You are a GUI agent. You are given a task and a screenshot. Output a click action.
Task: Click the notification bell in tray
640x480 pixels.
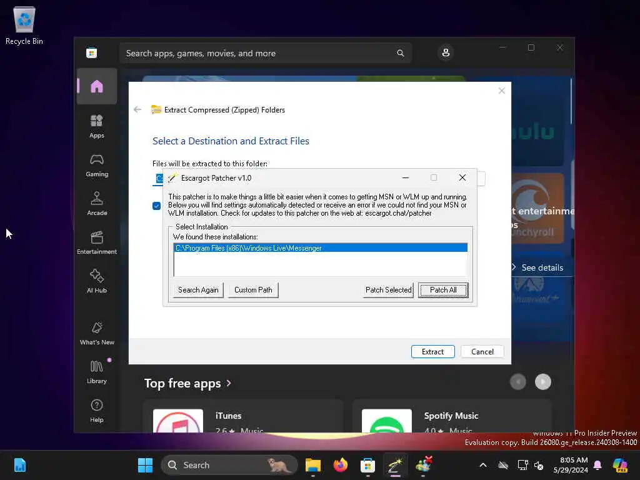(x=597, y=465)
